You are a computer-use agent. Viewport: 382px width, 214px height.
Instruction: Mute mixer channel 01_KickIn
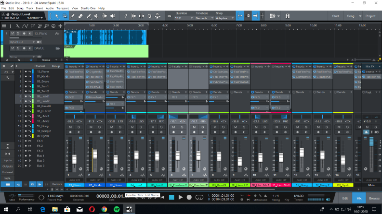[91, 127]
